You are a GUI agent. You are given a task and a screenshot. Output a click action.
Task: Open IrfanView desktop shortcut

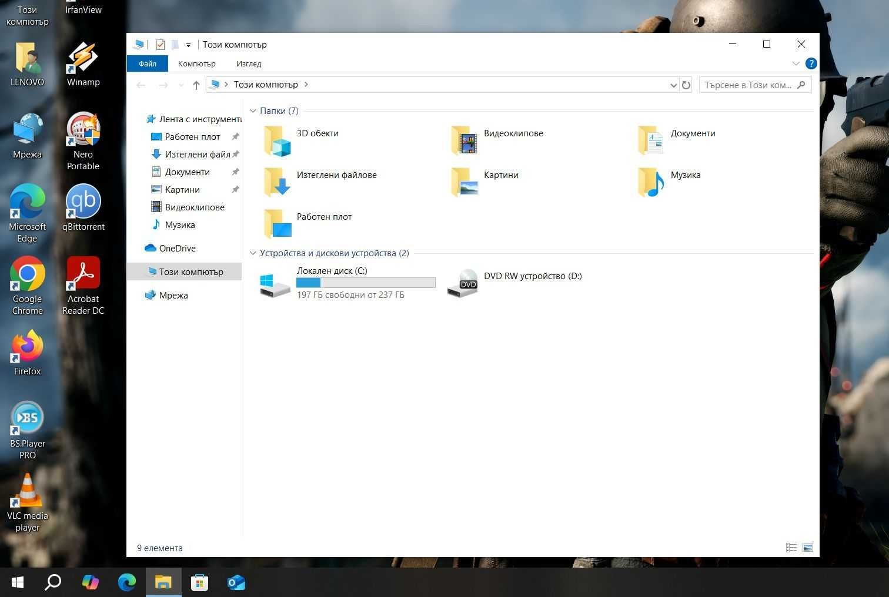[83, 8]
